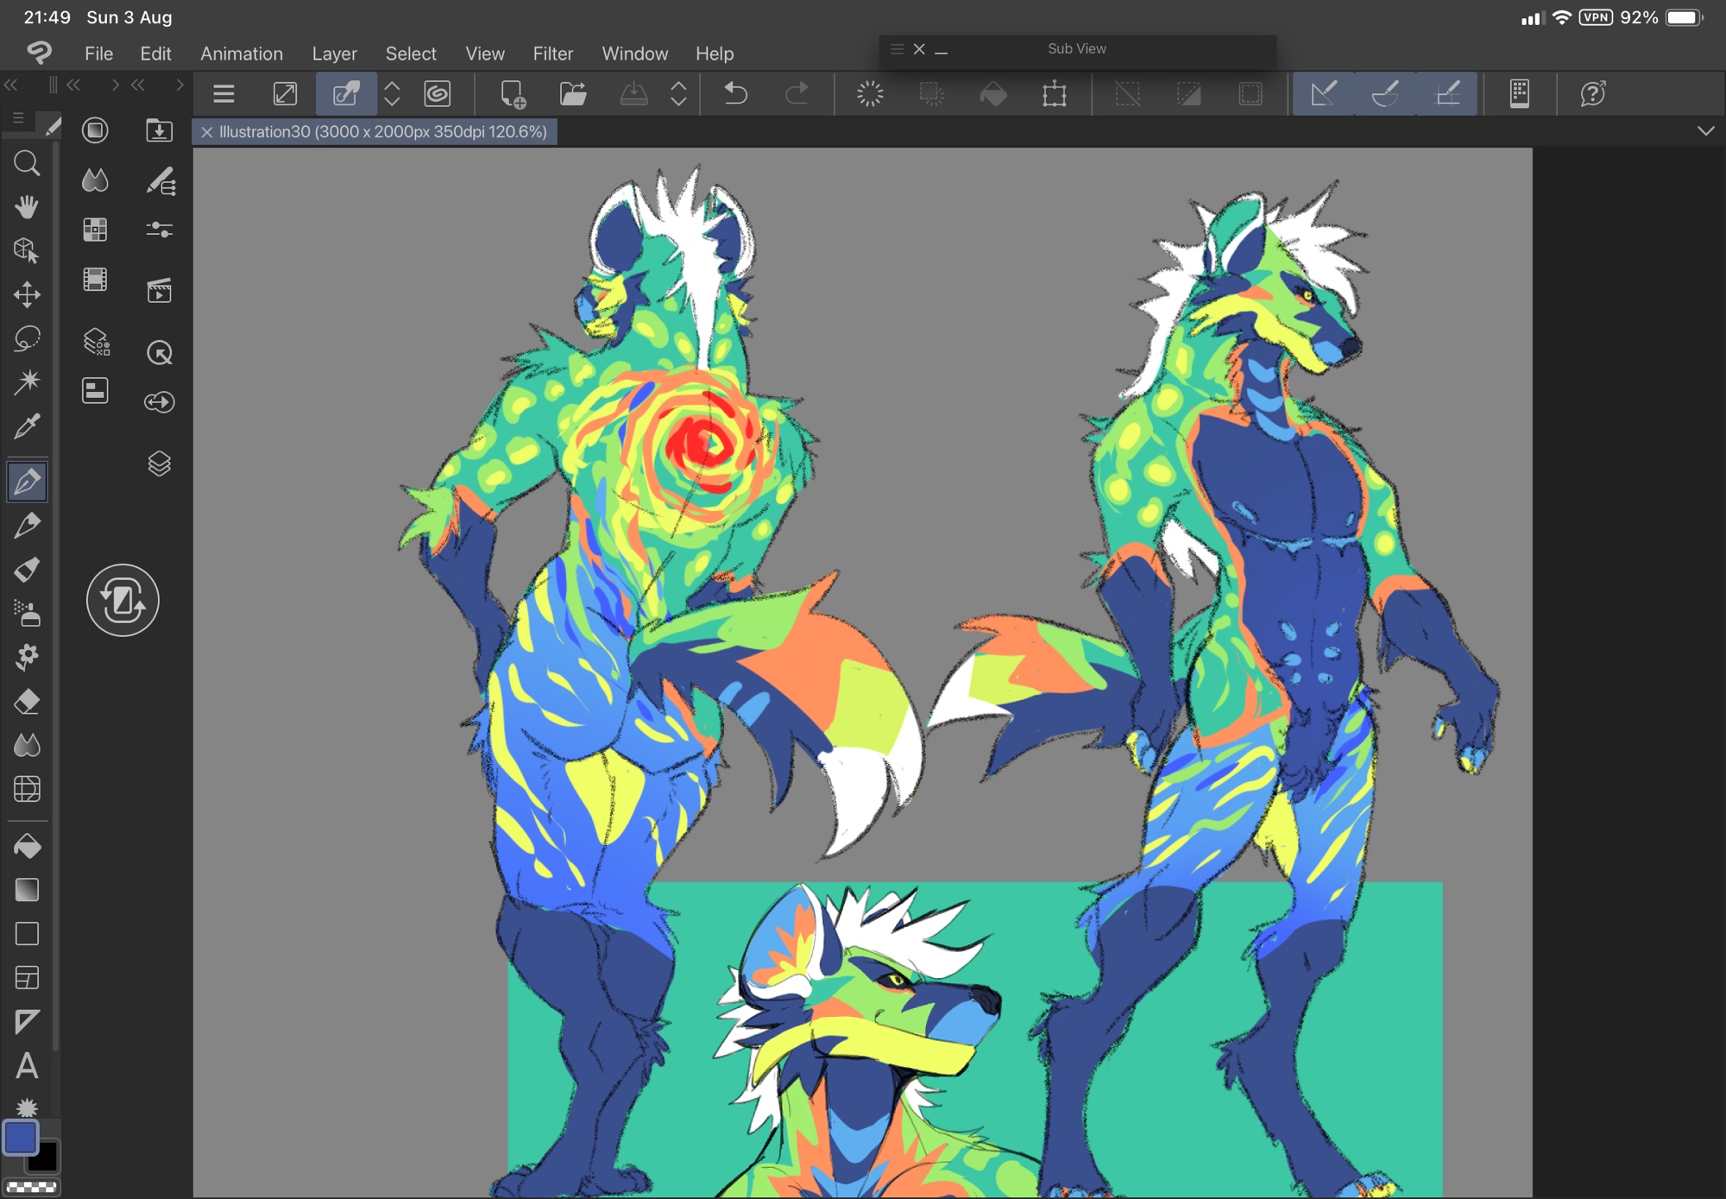Select the Magnifier zoom tool

[x=27, y=163]
